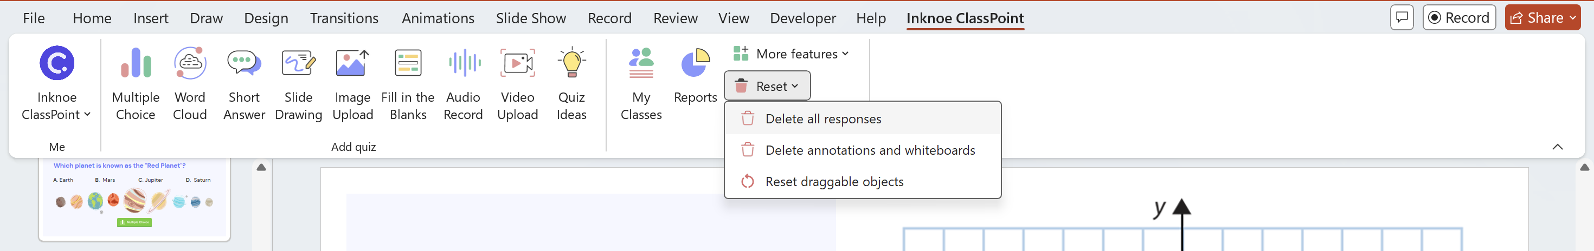
Task: Insert a Short Answer question
Action: click(244, 84)
